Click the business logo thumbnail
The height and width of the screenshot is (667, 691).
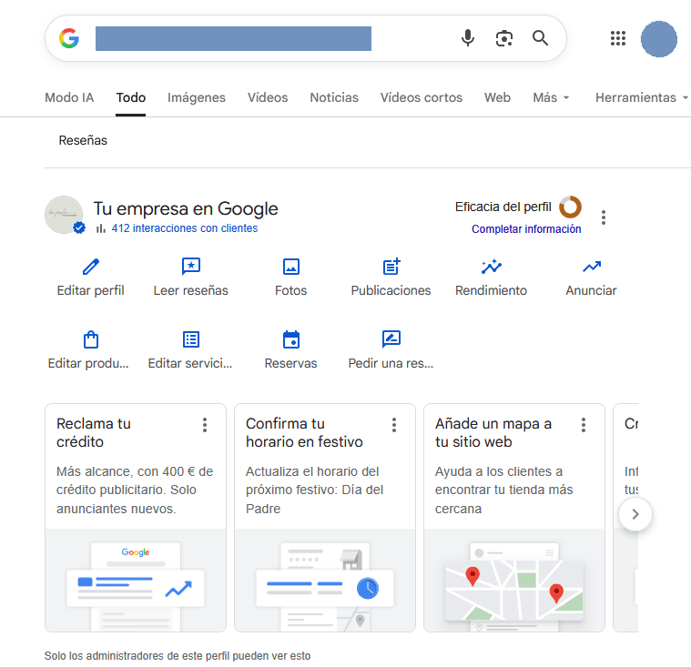coord(64,215)
